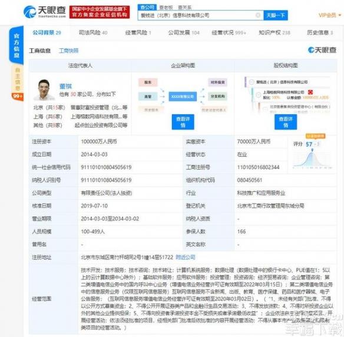This screenshot has width=344, height=337.
Task: Expand the VIP会员 dropdown
Action: coord(330,15)
